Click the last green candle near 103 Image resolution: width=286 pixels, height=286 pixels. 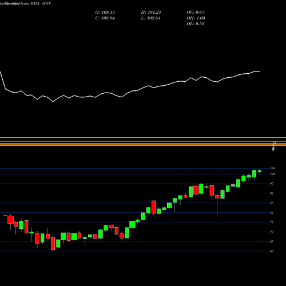tap(260, 171)
